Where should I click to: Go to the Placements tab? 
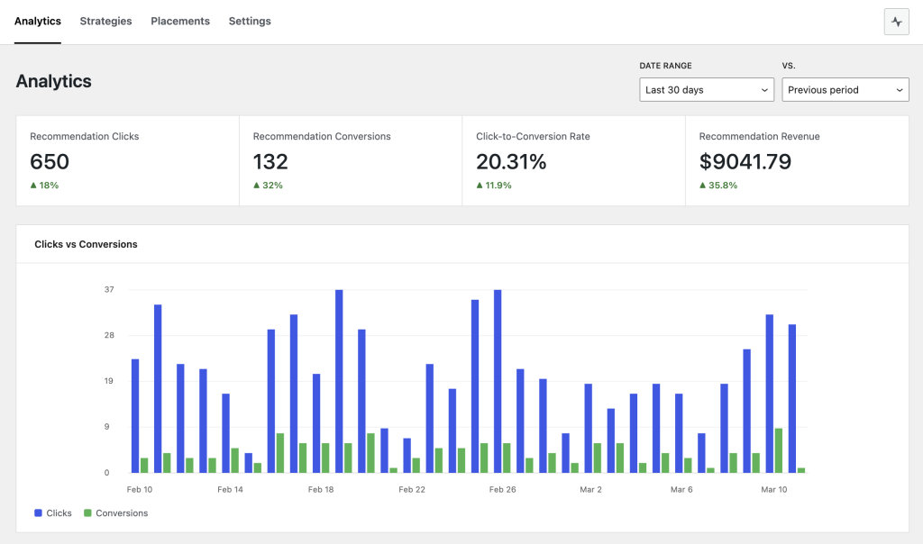(x=180, y=22)
